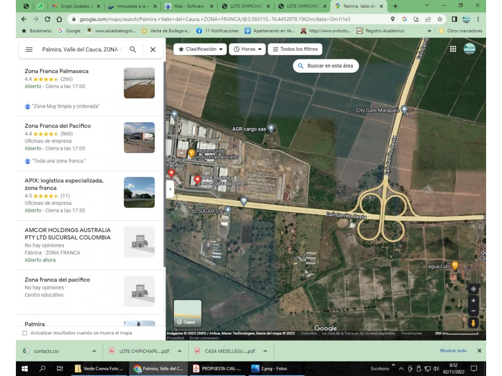Open the Google account avatar on the map
The image size is (502, 376).
click(x=469, y=49)
